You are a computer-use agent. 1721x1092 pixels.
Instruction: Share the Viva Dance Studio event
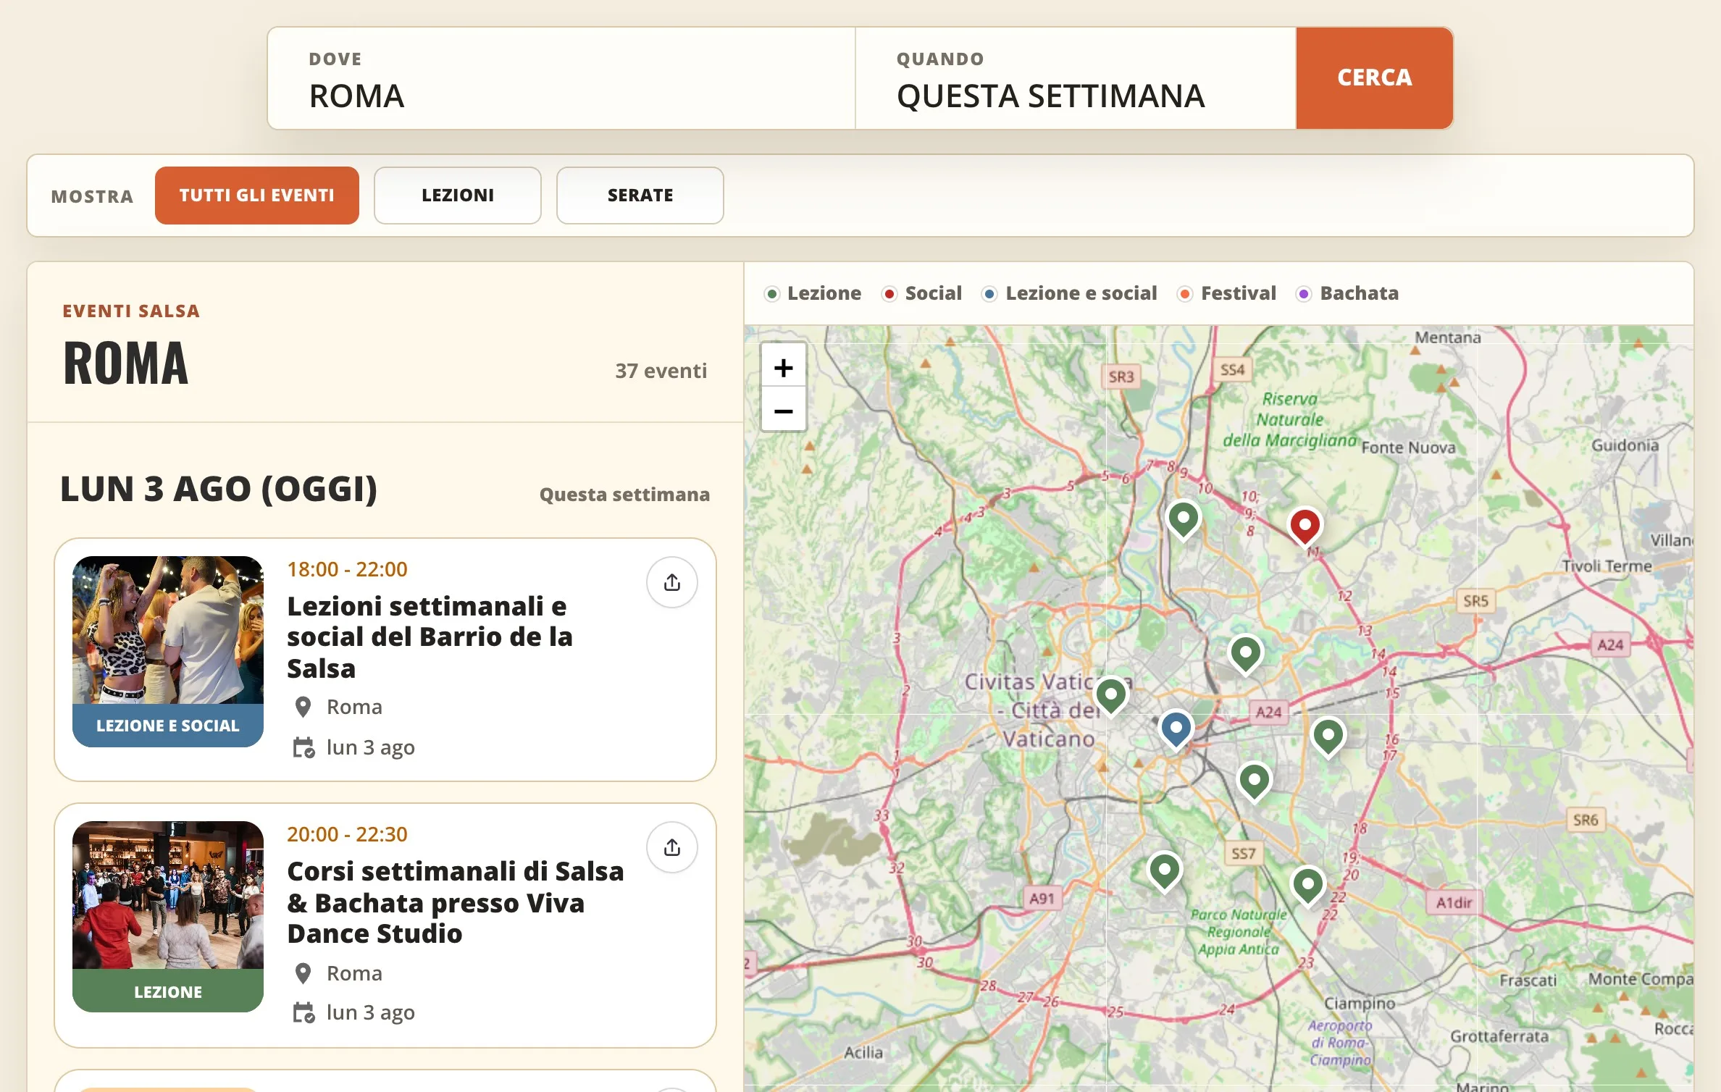point(672,847)
